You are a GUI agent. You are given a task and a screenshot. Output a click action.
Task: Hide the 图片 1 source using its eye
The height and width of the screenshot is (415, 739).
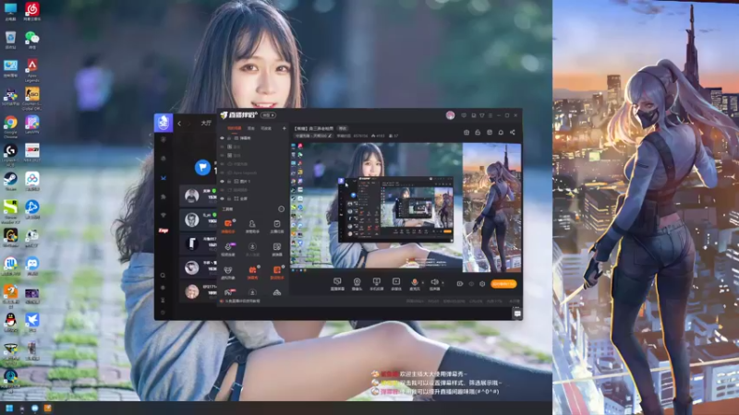(x=223, y=181)
